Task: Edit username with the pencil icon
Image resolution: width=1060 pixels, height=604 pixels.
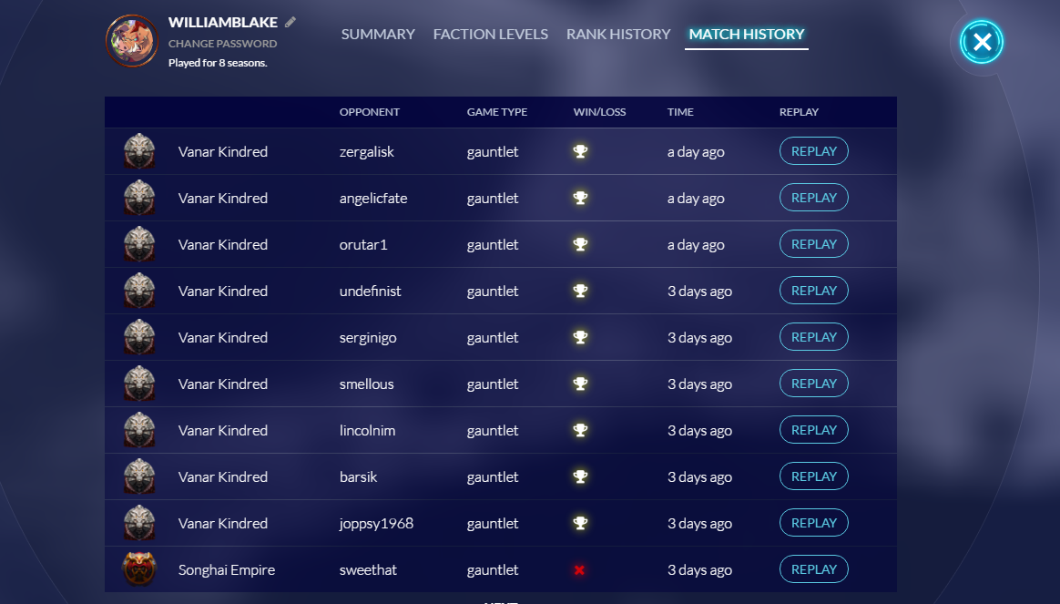Action: coord(290,22)
